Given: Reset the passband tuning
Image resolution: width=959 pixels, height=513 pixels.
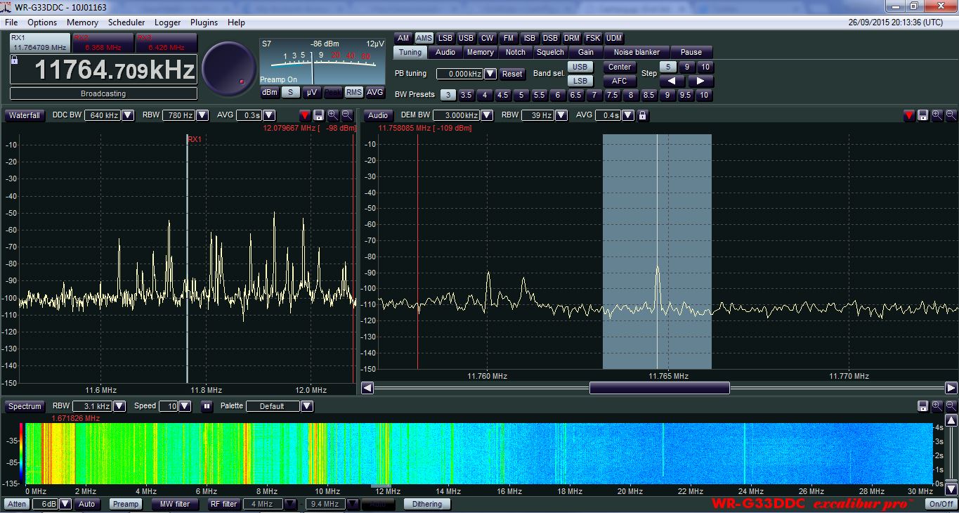Looking at the screenshot, I should [512, 74].
